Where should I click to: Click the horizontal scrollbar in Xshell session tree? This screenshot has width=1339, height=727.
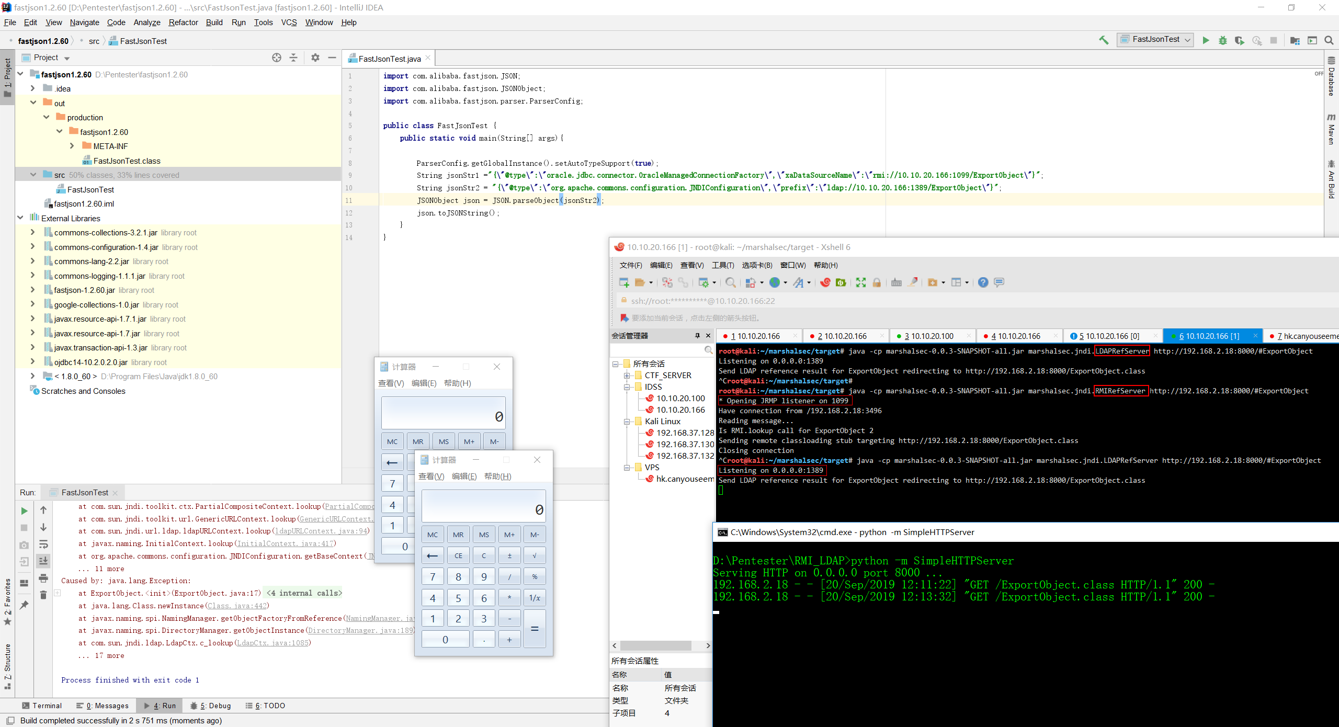pos(656,645)
